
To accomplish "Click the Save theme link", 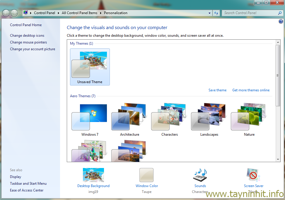I will (217, 90).
